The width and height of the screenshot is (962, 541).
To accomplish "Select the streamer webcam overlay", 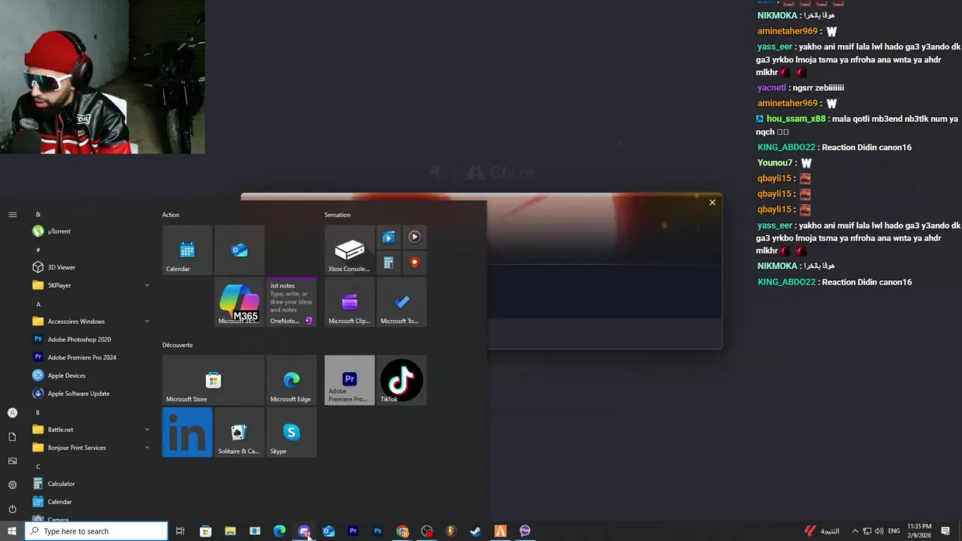I will click(x=102, y=77).
